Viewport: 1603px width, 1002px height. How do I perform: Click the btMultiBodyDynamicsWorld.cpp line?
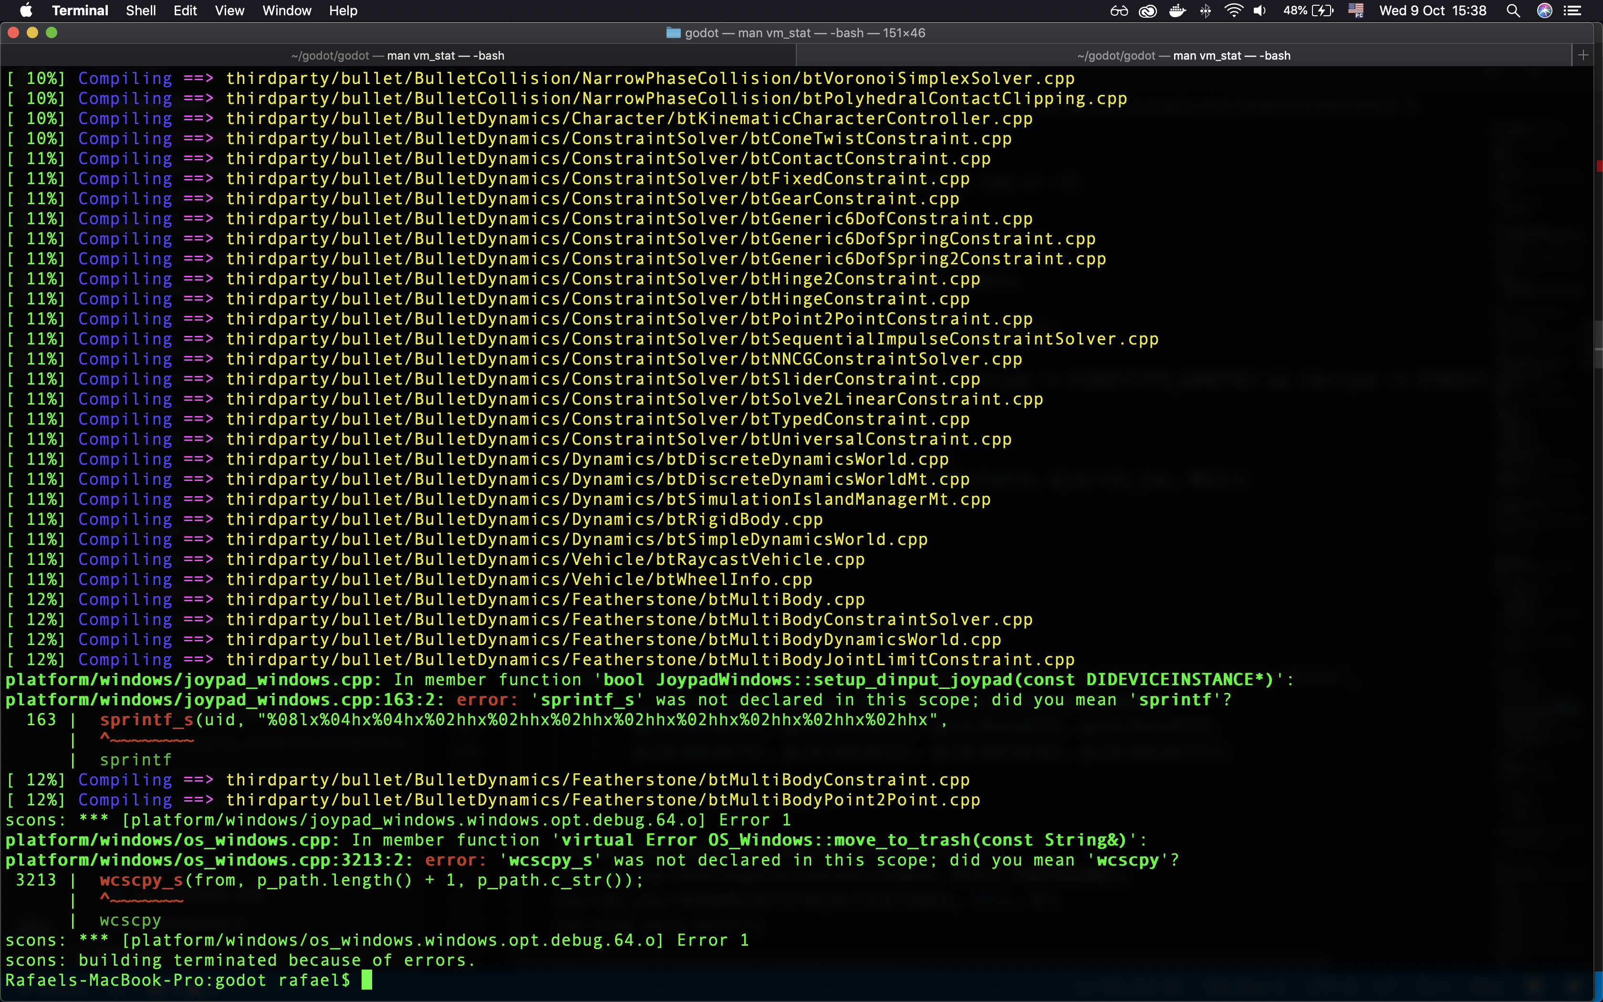tap(503, 639)
